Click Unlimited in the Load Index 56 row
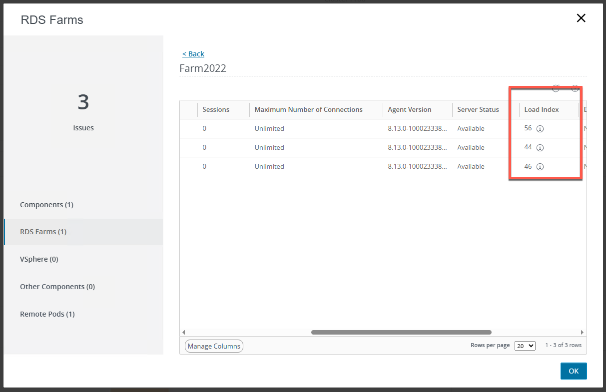Screen dimensions: 606x392 pyautogui.click(x=269, y=128)
